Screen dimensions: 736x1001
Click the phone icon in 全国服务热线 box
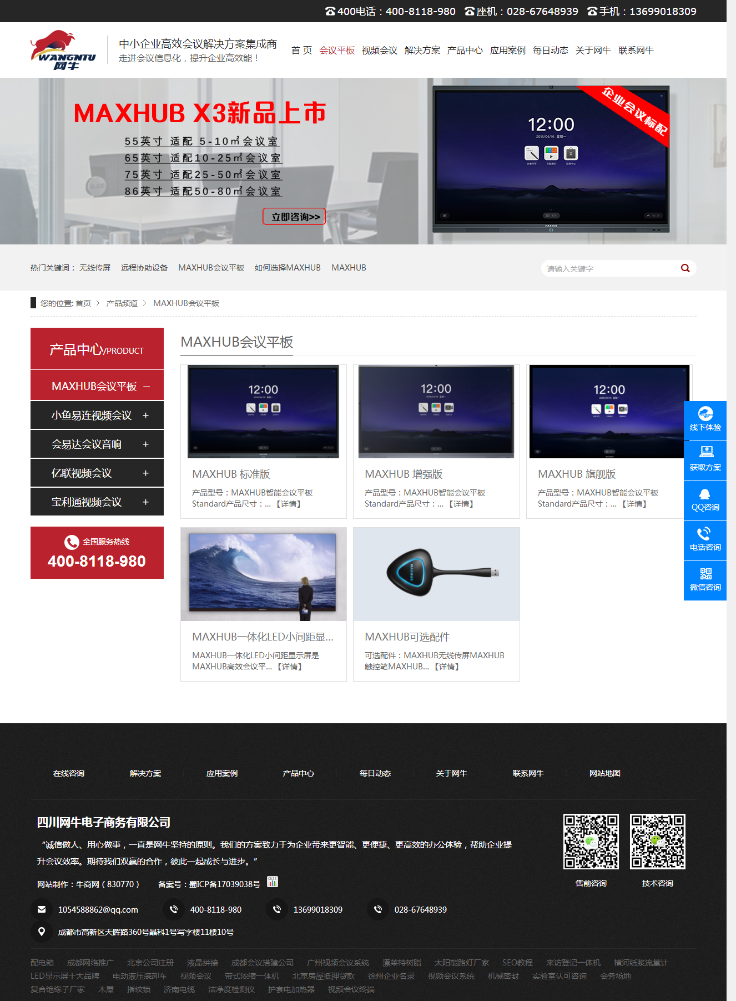[72, 542]
